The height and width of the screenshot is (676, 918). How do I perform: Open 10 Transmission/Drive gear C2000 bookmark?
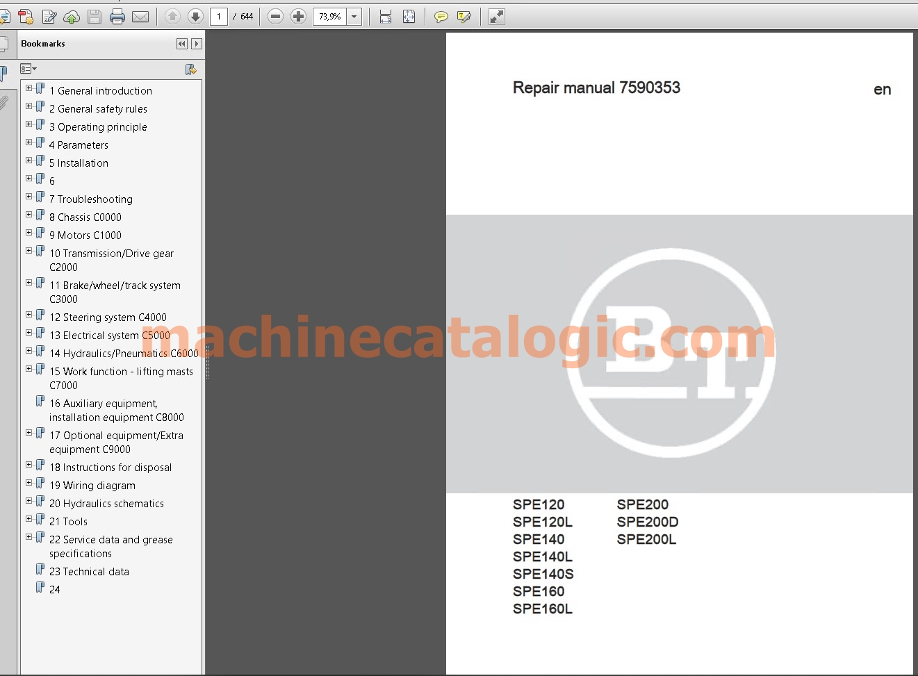(111, 261)
